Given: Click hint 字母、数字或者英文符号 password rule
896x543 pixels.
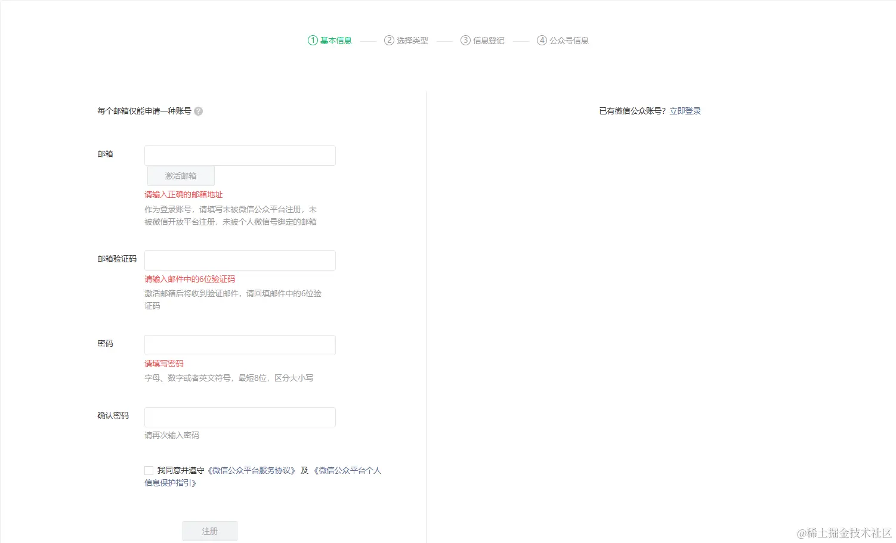Looking at the screenshot, I should (229, 378).
